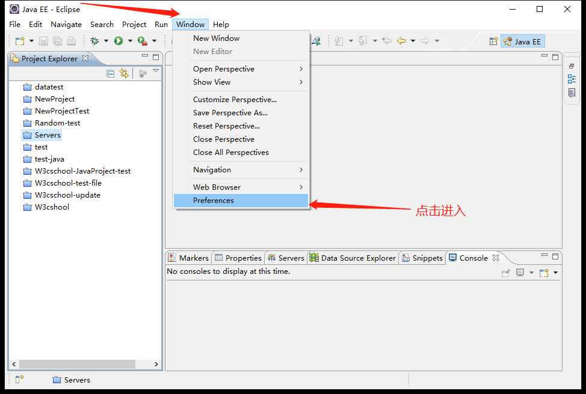Image resolution: width=586 pixels, height=394 pixels.
Task: Click the New wizard icon in toolbar
Action: [x=20, y=41]
